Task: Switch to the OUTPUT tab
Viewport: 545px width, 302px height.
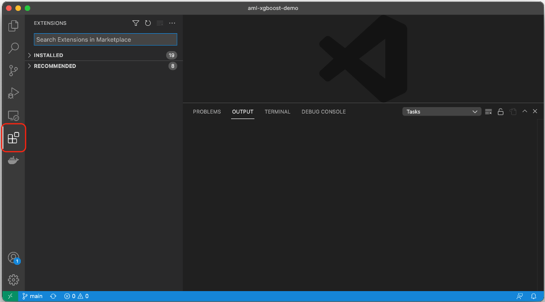Action: (x=242, y=112)
